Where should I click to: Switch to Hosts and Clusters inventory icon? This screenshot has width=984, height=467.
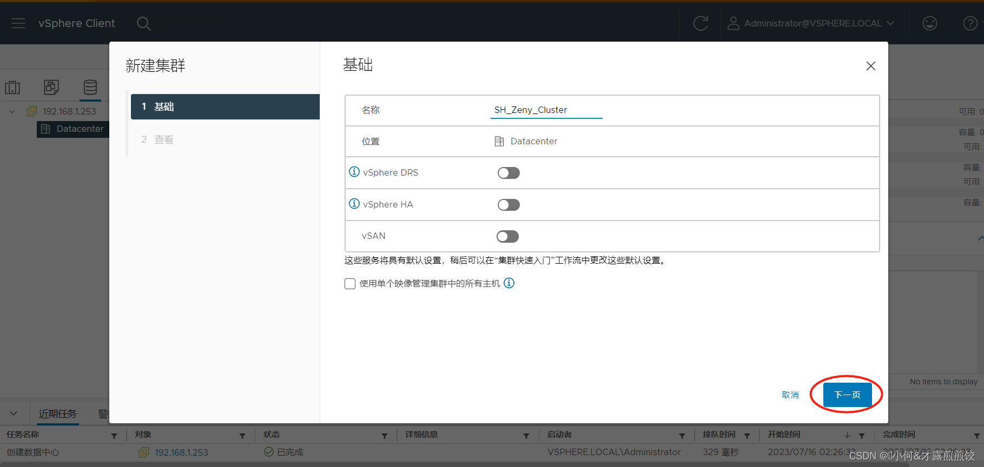(x=12, y=88)
